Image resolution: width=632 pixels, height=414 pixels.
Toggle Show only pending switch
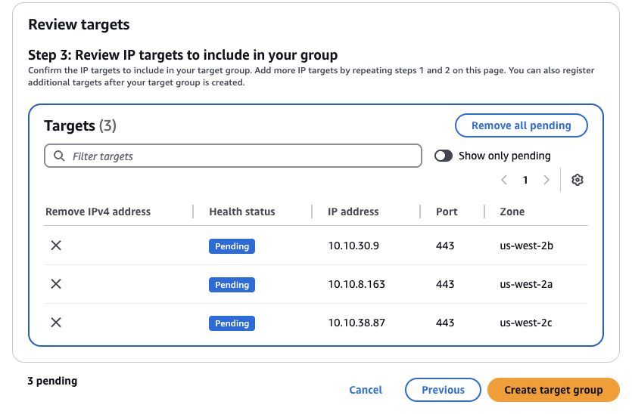click(444, 156)
